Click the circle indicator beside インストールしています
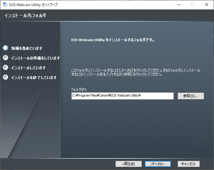The image size is (214, 170). click(5, 67)
